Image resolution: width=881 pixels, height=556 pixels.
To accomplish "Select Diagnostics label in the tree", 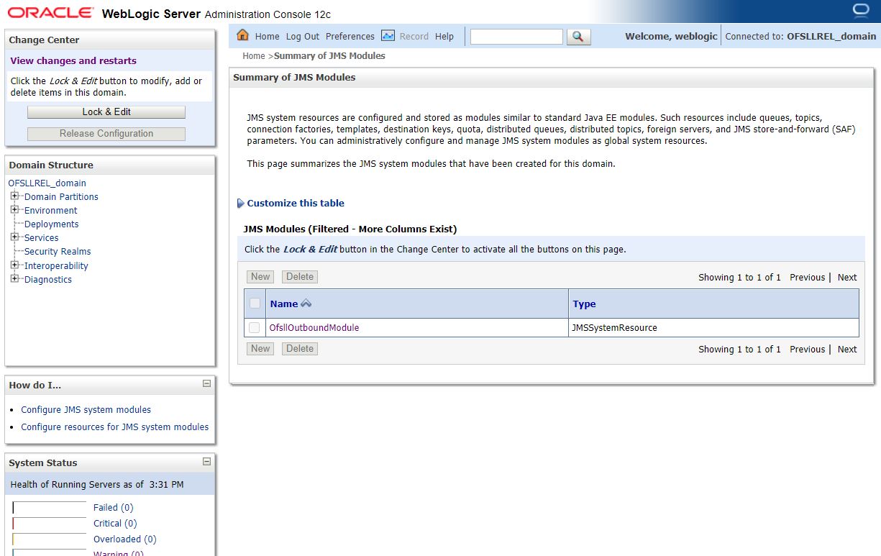I will [47, 280].
